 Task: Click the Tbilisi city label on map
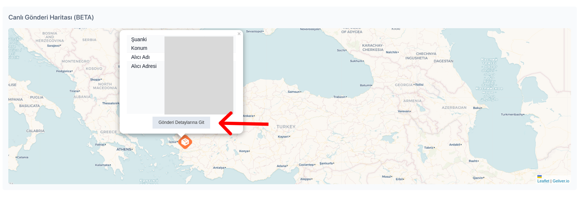(418, 85)
